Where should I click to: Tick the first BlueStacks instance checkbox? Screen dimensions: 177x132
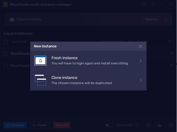coord(6,54)
